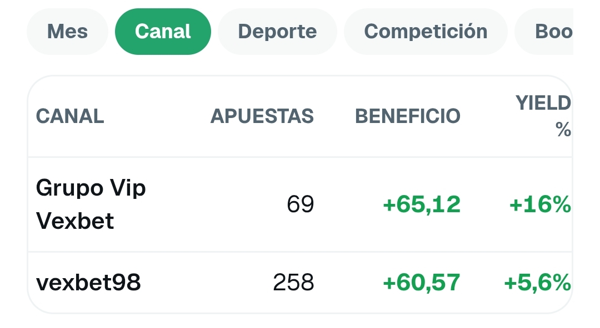This screenshot has width=600, height=328.
Task: Sort by the APUESTAS column header
Action: point(262,116)
